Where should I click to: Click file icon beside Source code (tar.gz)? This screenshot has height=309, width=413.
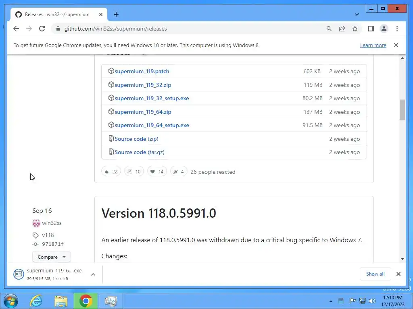pos(111,152)
